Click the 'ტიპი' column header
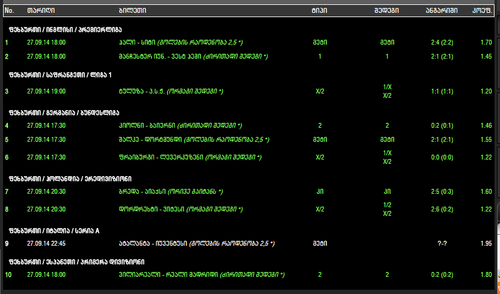Viewport: 500px width, 294px height. [x=320, y=10]
